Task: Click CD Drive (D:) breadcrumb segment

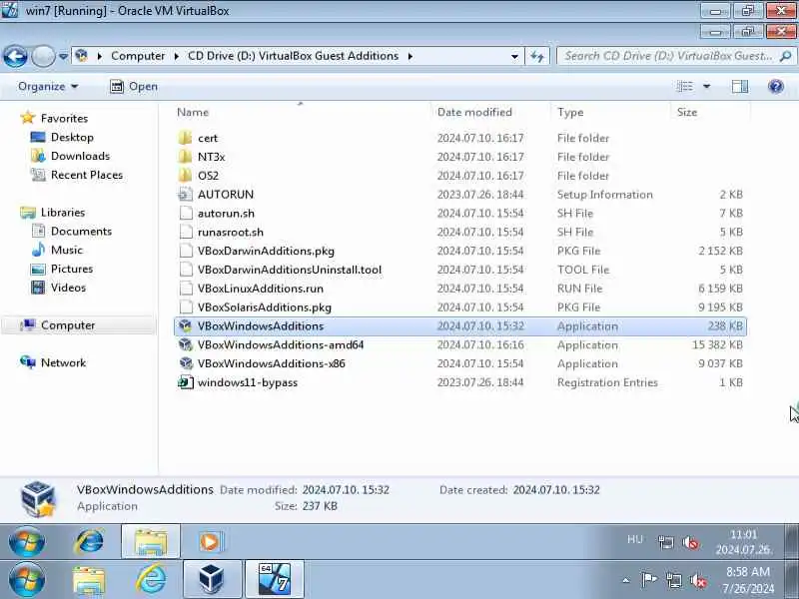Action: pyautogui.click(x=293, y=56)
